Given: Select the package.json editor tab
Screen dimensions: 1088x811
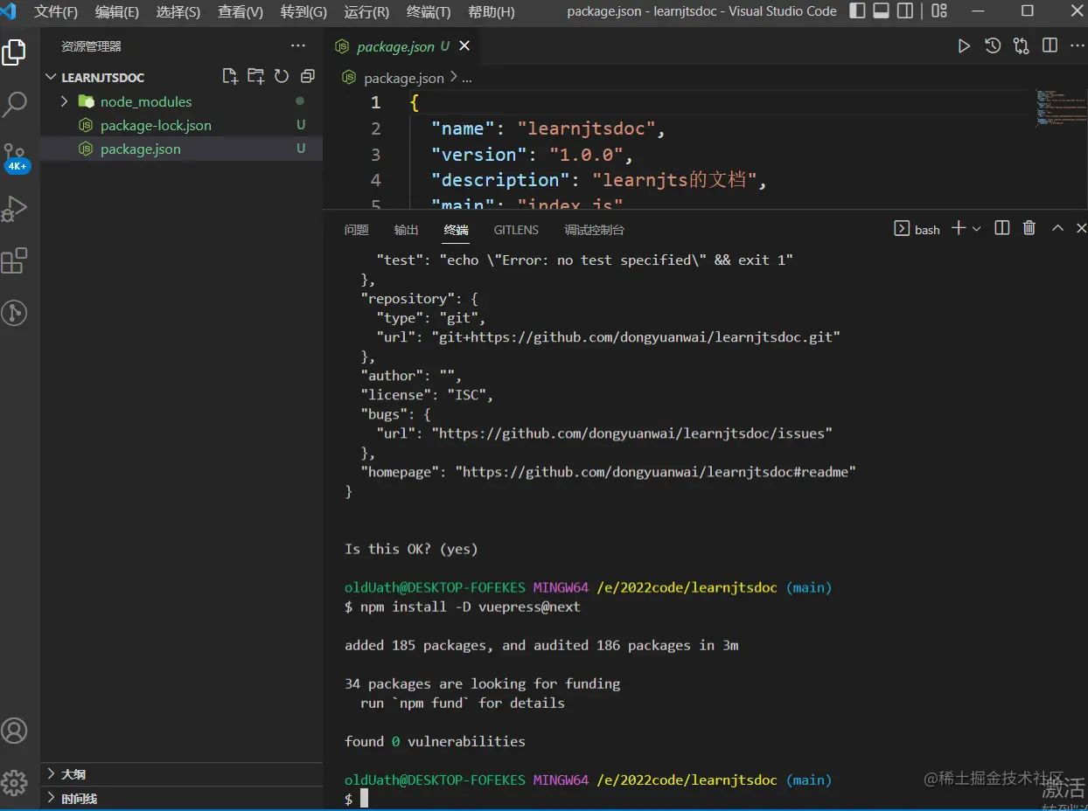Looking at the screenshot, I should (402, 46).
